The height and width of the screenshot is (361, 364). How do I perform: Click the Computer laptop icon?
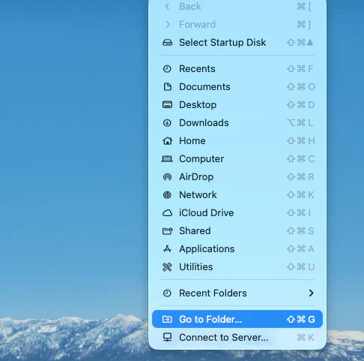[x=167, y=159]
